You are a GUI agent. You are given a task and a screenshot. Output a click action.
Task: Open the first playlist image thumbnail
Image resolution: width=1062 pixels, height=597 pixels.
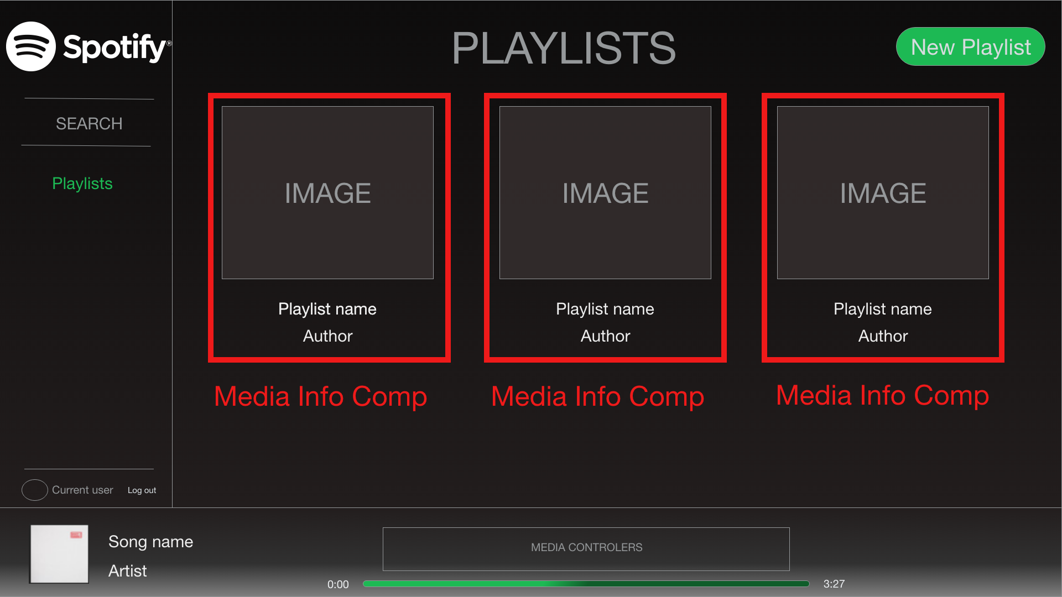[x=327, y=192]
